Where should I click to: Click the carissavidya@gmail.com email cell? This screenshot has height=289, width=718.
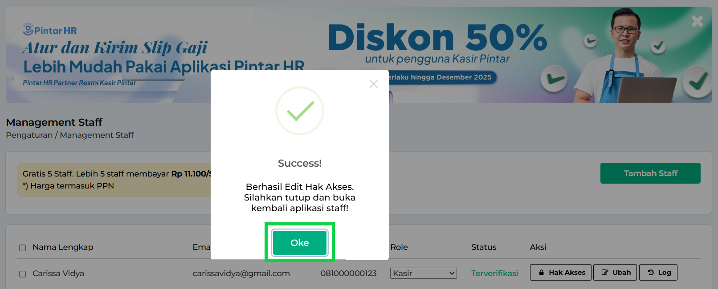point(241,273)
